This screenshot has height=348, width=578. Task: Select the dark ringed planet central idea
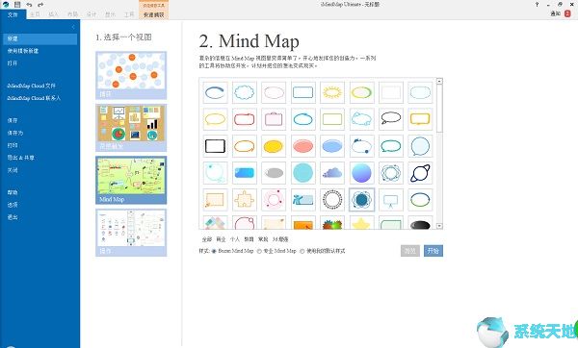pos(420,173)
